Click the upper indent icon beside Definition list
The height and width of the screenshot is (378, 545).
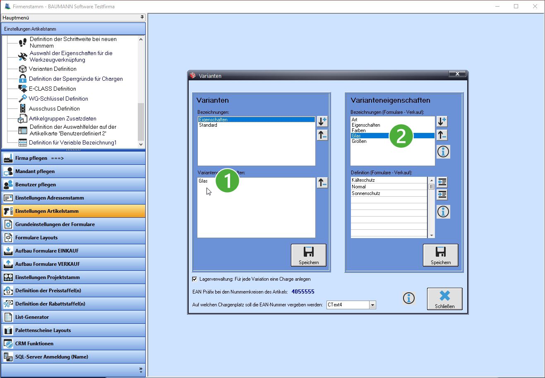(442, 182)
